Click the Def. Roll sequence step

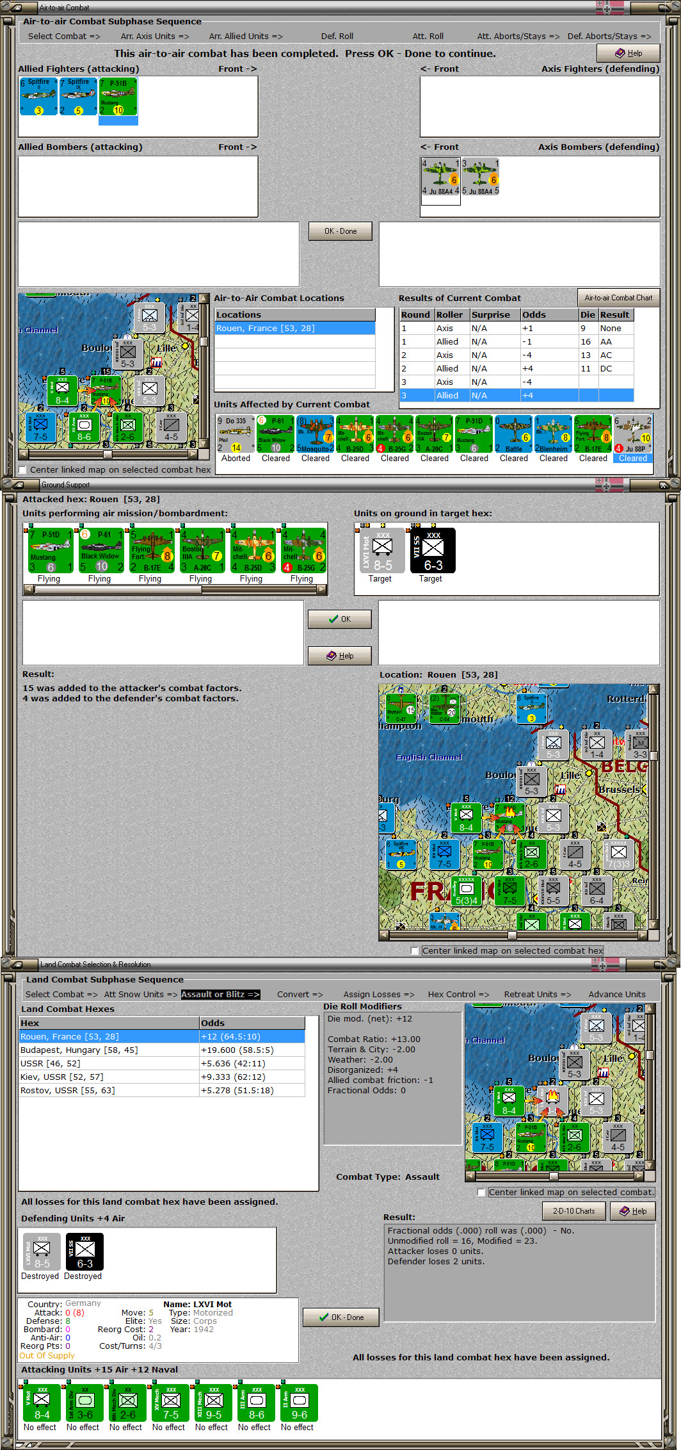tap(337, 37)
